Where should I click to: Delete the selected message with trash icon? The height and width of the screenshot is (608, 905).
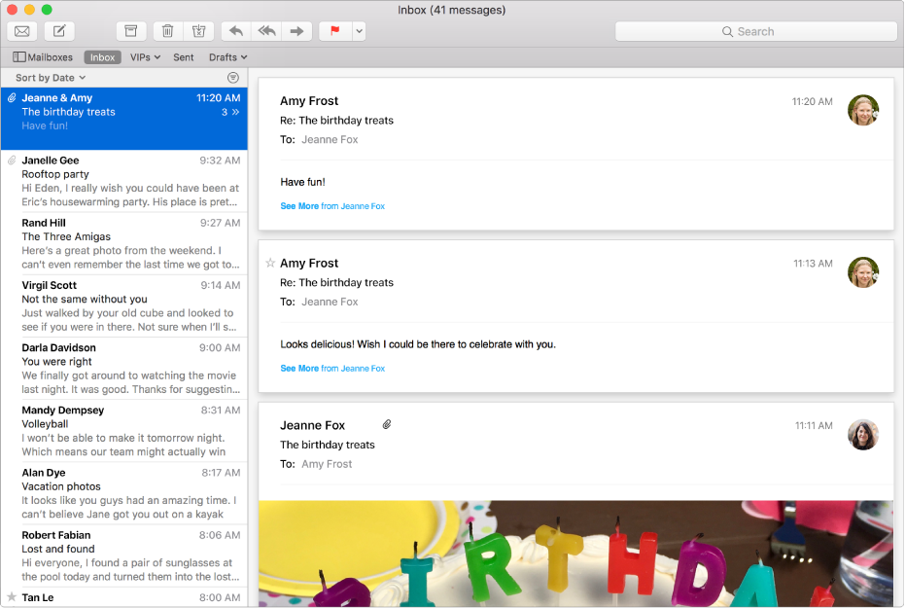point(168,31)
